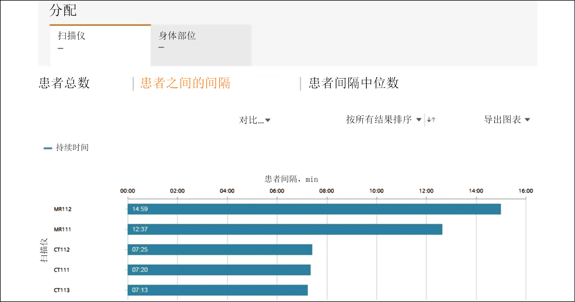Switch to the 身体部位 tab
The image size is (575, 302).
pyautogui.click(x=201, y=45)
